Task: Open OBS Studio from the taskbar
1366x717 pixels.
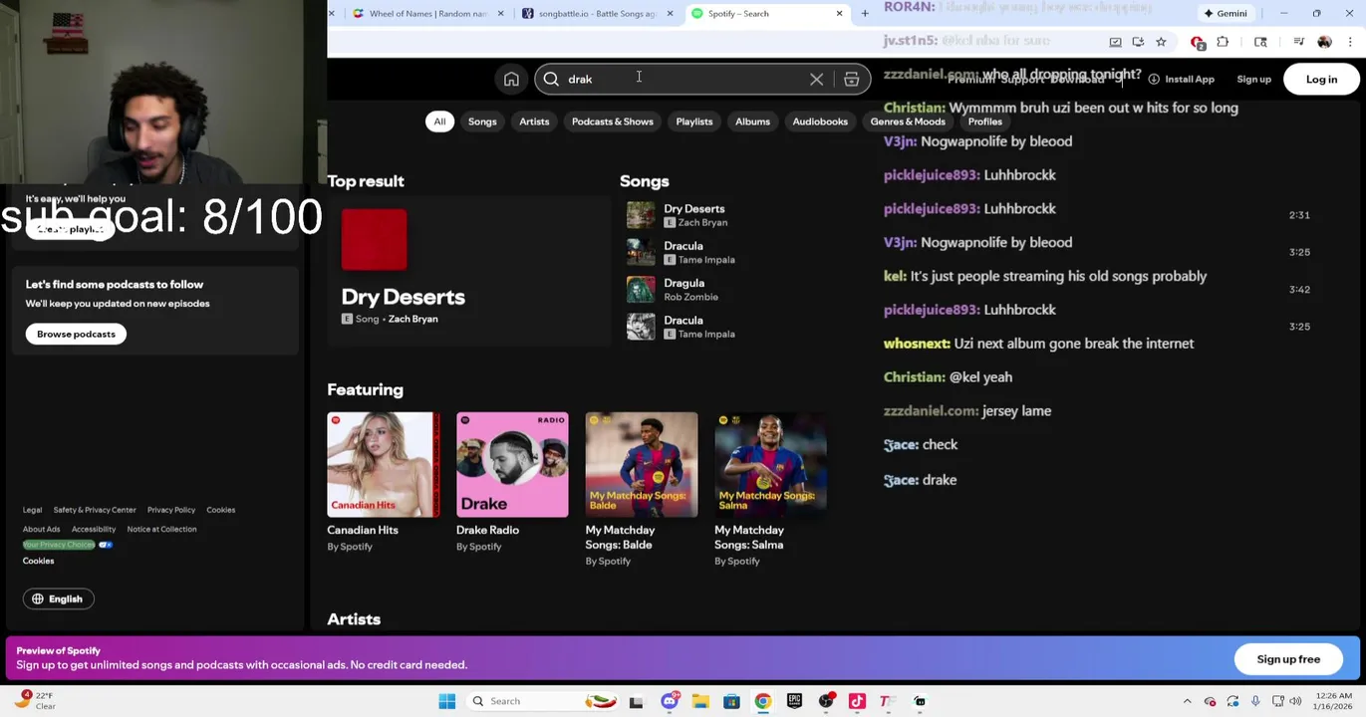Action: (825, 701)
